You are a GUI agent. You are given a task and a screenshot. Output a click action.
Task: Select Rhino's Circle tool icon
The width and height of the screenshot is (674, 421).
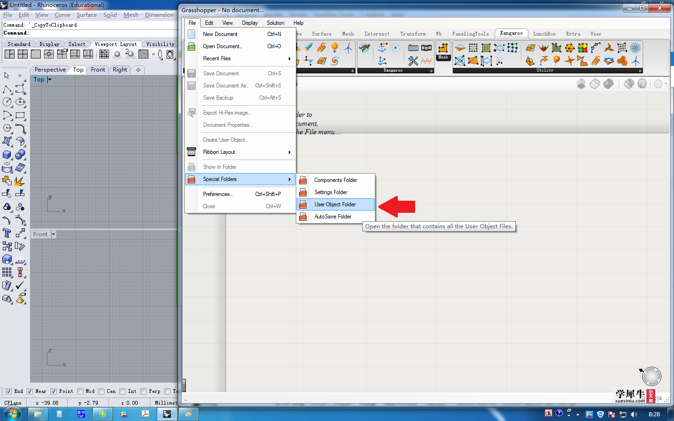[7, 102]
